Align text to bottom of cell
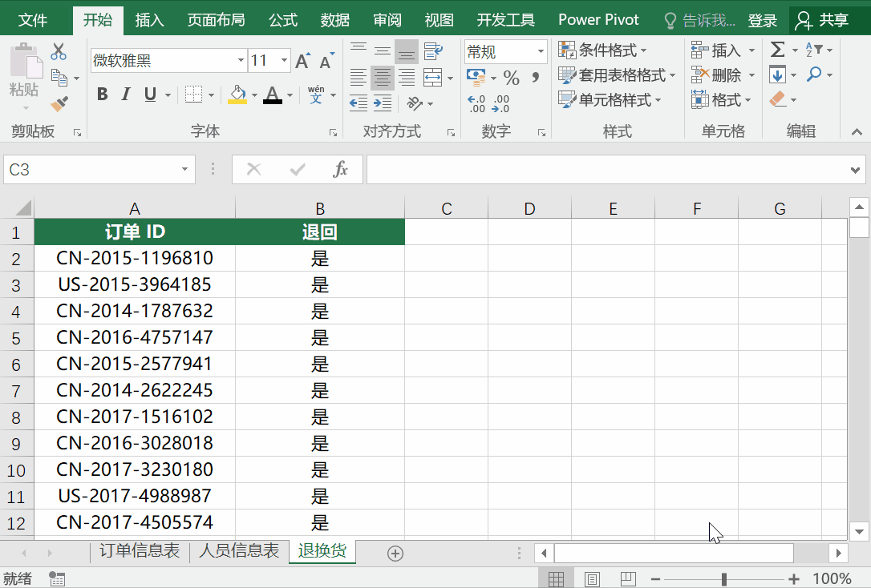 [407, 51]
